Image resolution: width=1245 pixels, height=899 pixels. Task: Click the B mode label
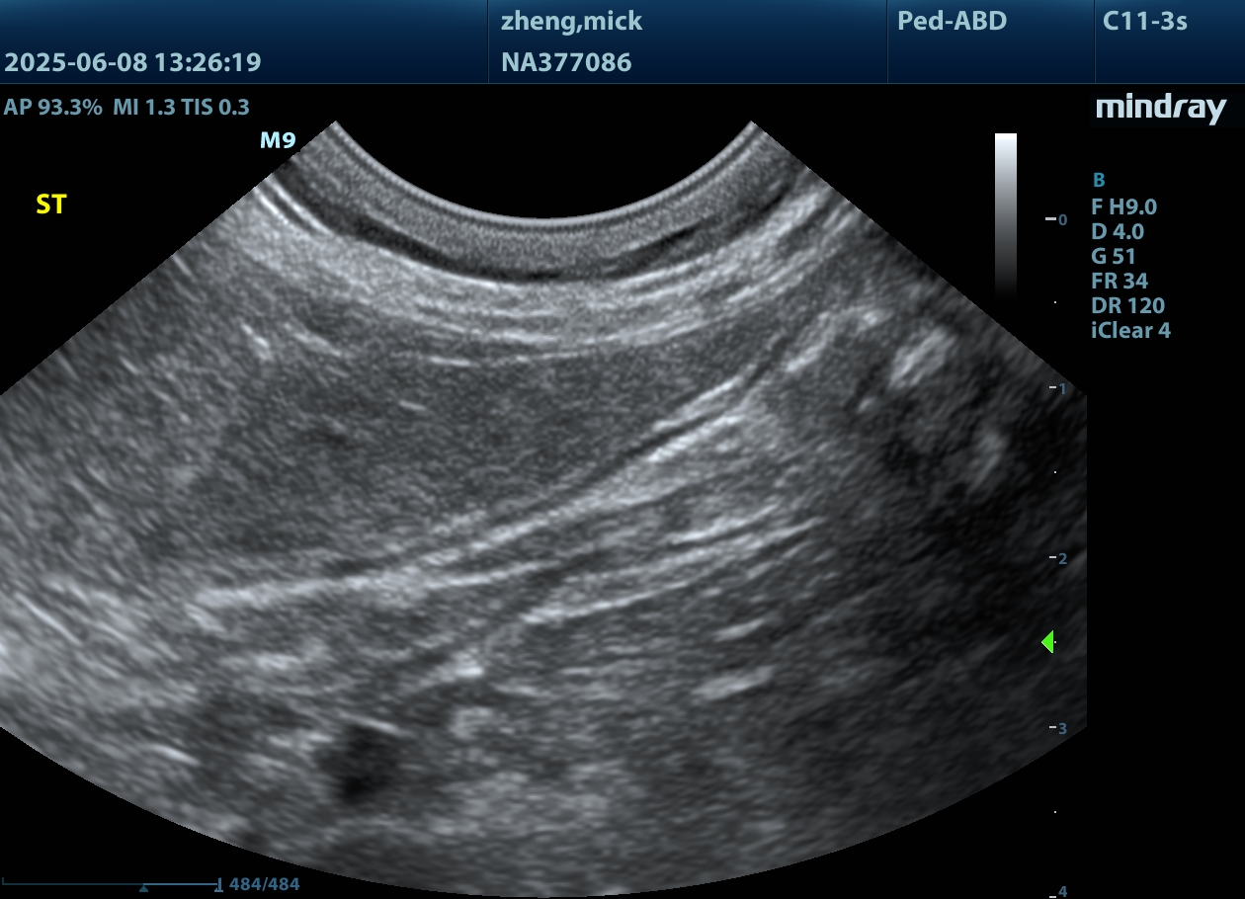click(x=1098, y=181)
